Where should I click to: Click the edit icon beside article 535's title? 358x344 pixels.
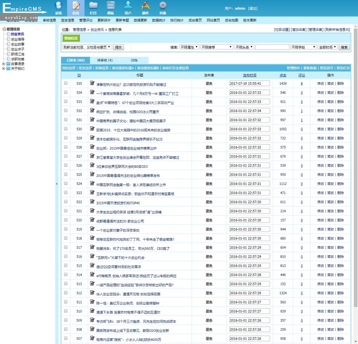click(92, 83)
